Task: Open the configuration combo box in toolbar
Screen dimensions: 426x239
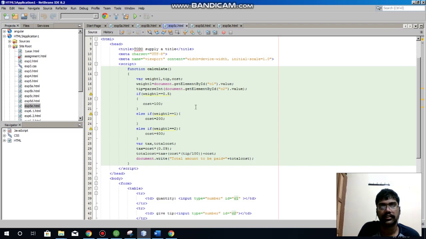Action: click(79, 16)
